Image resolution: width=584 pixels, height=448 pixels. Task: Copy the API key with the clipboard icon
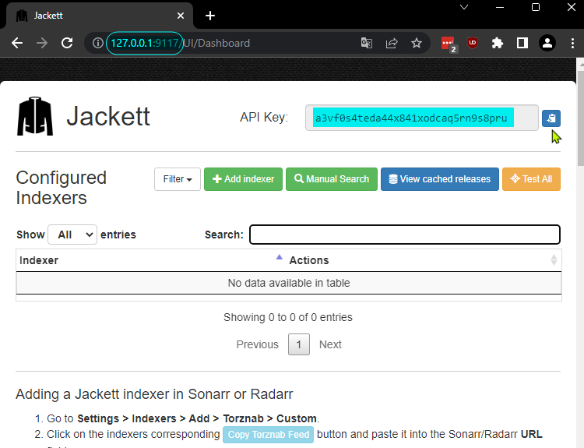pos(551,118)
